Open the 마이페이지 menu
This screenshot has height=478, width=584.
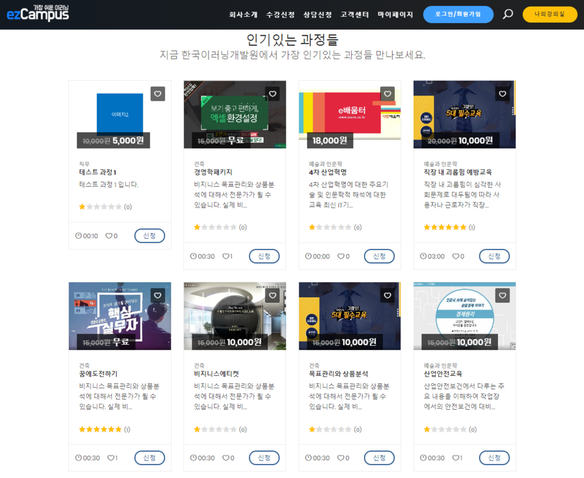(395, 15)
